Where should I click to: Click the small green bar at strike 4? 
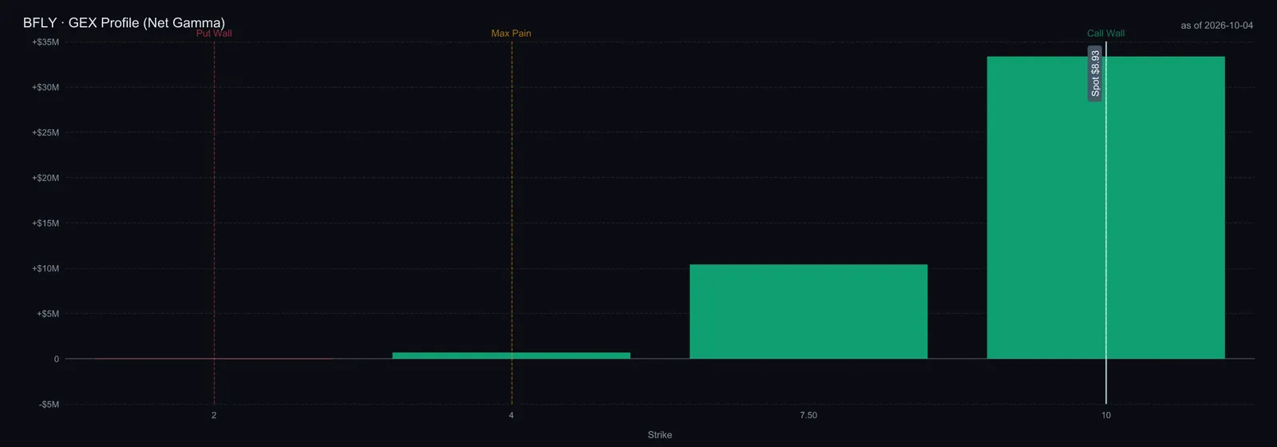tap(511, 355)
